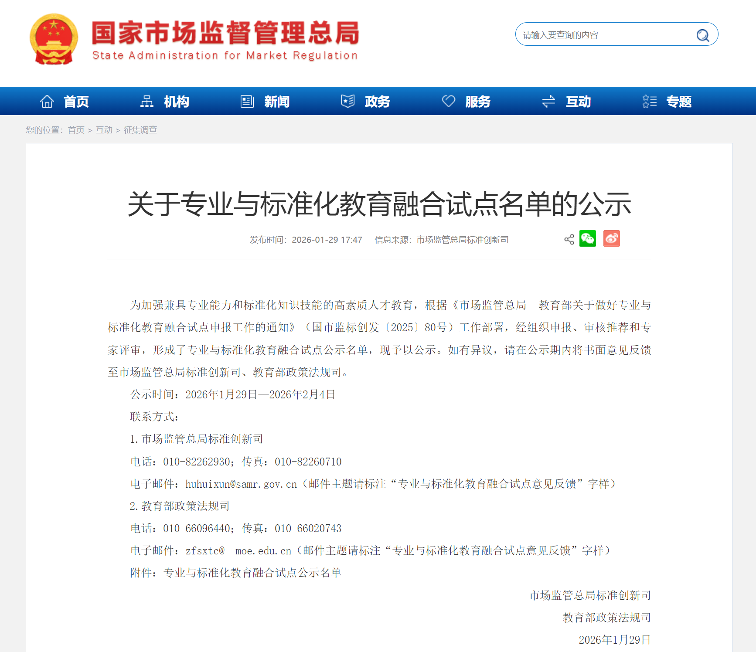Click the organization chart icon beside 机构
Image resolution: width=756 pixels, height=652 pixels.
click(x=147, y=102)
